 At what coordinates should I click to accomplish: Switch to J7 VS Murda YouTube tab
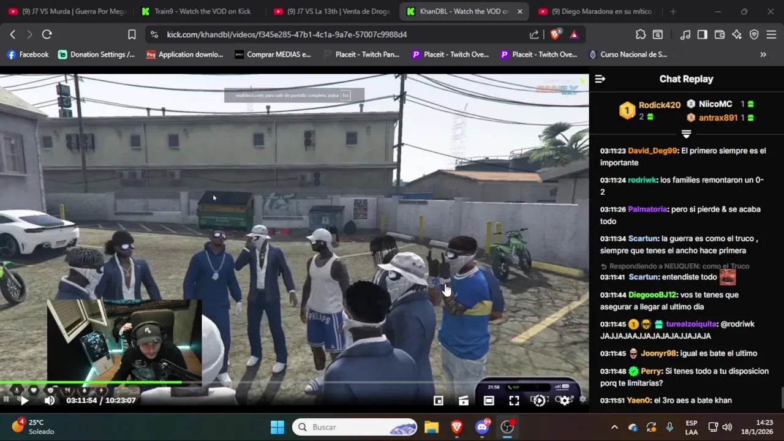pyautogui.click(x=67, y=12)
